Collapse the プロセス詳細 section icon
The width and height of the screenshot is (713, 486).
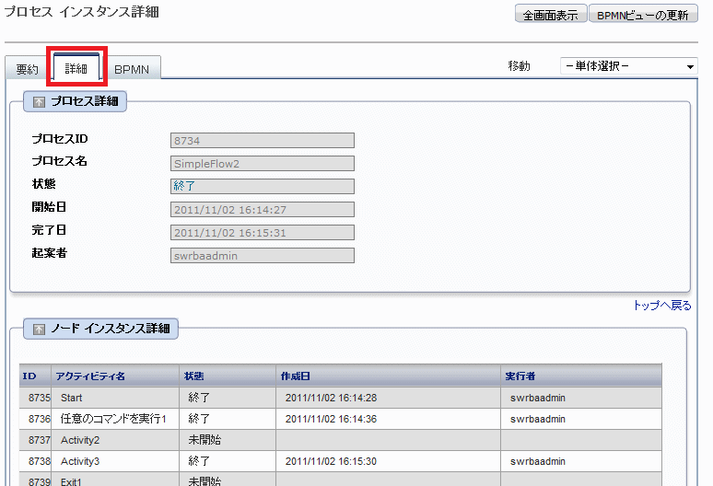coord(39,101)
